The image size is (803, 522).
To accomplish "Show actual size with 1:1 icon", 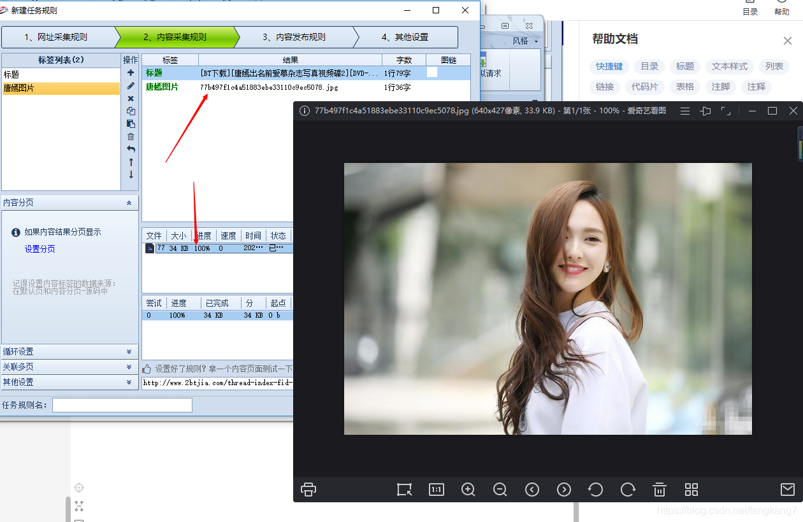I will pyautogui.click(x=437, y=490).
